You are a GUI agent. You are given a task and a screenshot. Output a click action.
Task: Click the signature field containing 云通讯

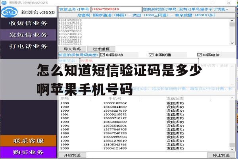tap(139, 61)
